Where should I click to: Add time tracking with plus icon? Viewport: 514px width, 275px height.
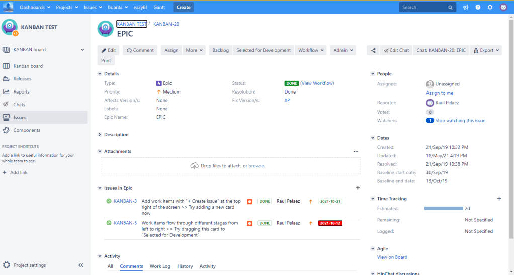499,199
